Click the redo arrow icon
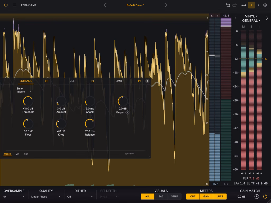 click(234, 5)
